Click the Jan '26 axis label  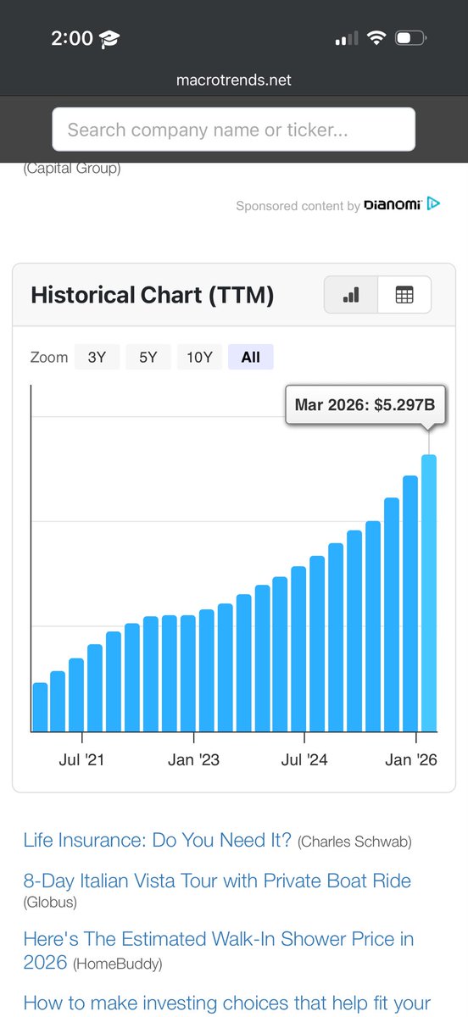[411, 759]
